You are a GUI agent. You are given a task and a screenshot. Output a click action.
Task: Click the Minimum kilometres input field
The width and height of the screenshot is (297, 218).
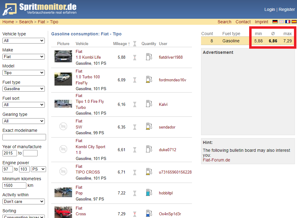(15, 185)
